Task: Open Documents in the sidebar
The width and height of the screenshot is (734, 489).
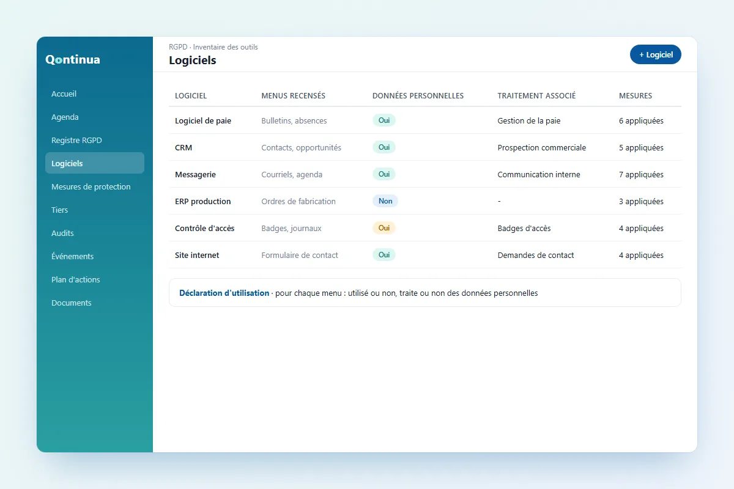Action: (95, 303)
